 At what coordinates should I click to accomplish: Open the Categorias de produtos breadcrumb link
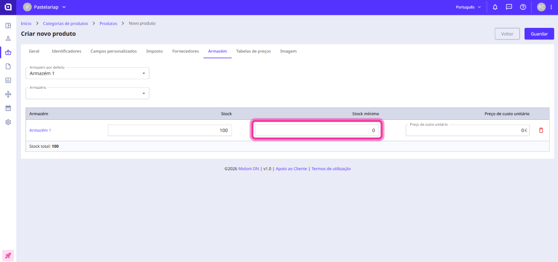point(65,23)
